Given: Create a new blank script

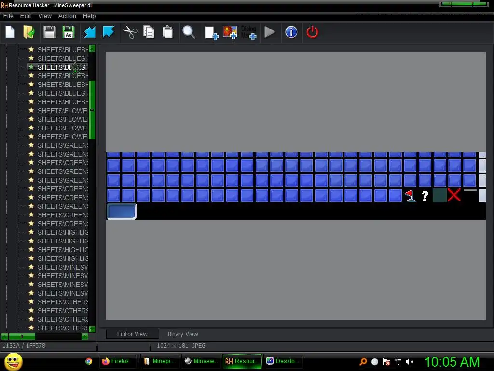Looking at the screenshot, I should tap(10, 32).
